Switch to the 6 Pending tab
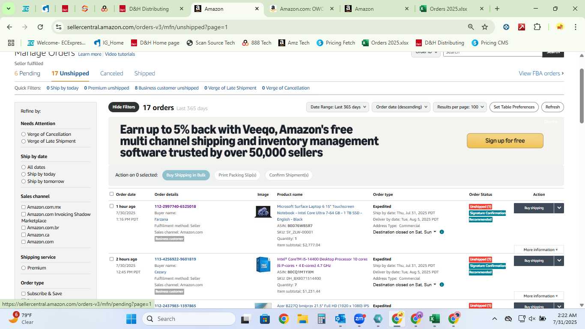The width and height of the screenshot is (585, 329). pos(27,73)
